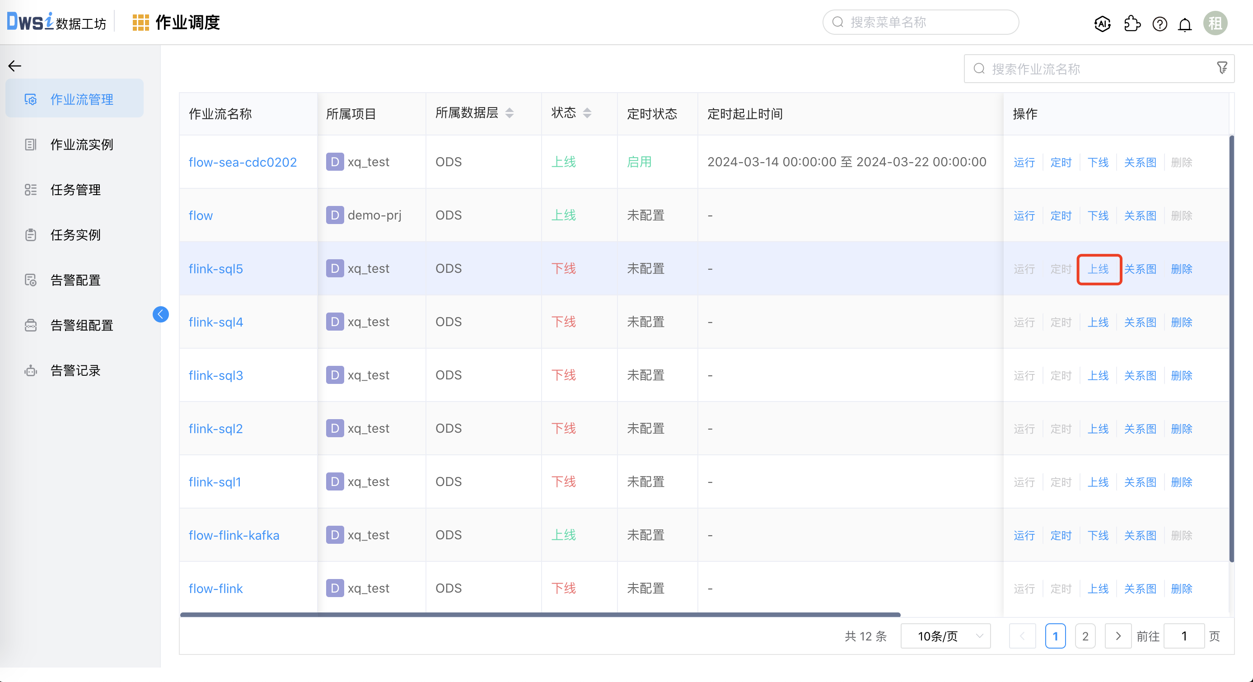This screenshot has height=682, width=1253.
Task: Open 任务管理 from the navigation menu
Action: pyautogui.click(x=75, y=190)
